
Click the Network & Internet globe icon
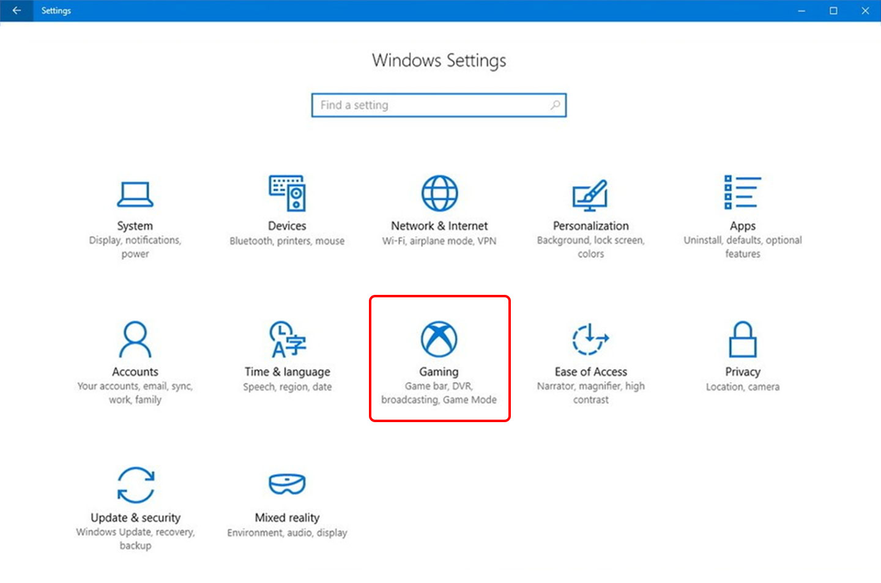coord(439,193)
